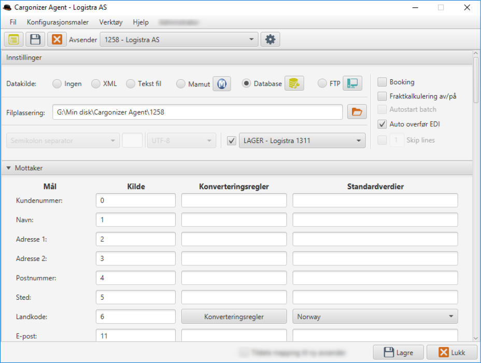Uncheck the checkbox beside LAGER dropdown
Image resolution: width=481 pixels, height=363 pixels.
(232, 141)
